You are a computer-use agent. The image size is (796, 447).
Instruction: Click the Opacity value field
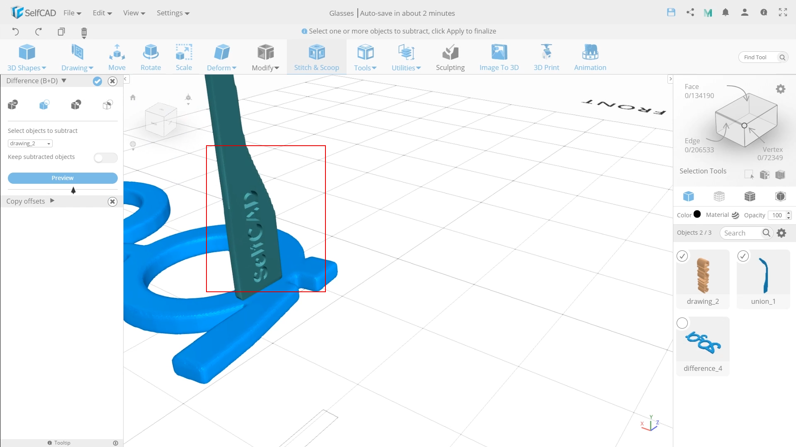tap(777, 215)
